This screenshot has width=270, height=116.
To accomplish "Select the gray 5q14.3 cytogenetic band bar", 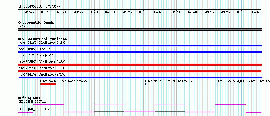I will (x=140, y=29).
